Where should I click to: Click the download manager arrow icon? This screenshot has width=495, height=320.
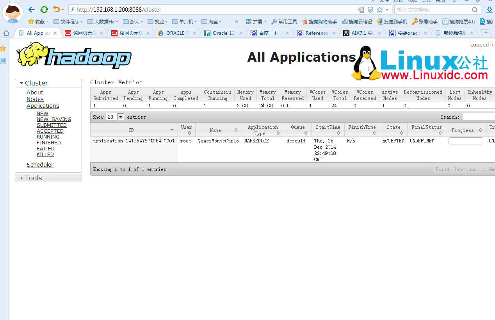(490, 9)
